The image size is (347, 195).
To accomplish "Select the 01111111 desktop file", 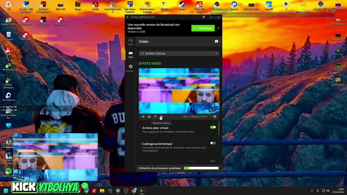I will tap(338, 52).
